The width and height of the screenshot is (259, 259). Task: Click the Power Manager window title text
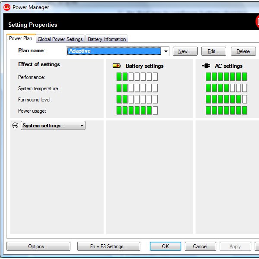tap(31, 7)
